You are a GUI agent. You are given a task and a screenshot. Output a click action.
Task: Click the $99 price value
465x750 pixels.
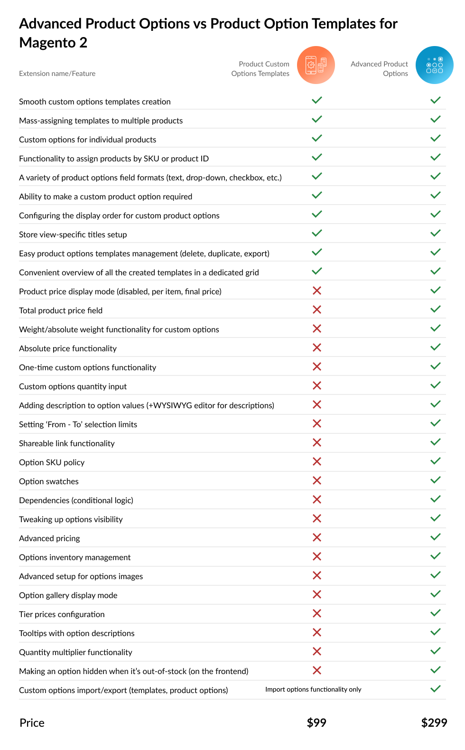pyautogui.click(x=316, y=722)
